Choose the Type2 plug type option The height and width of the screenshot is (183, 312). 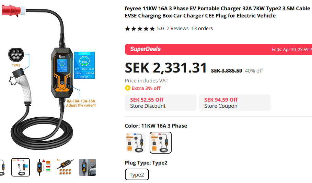point(137,175)
